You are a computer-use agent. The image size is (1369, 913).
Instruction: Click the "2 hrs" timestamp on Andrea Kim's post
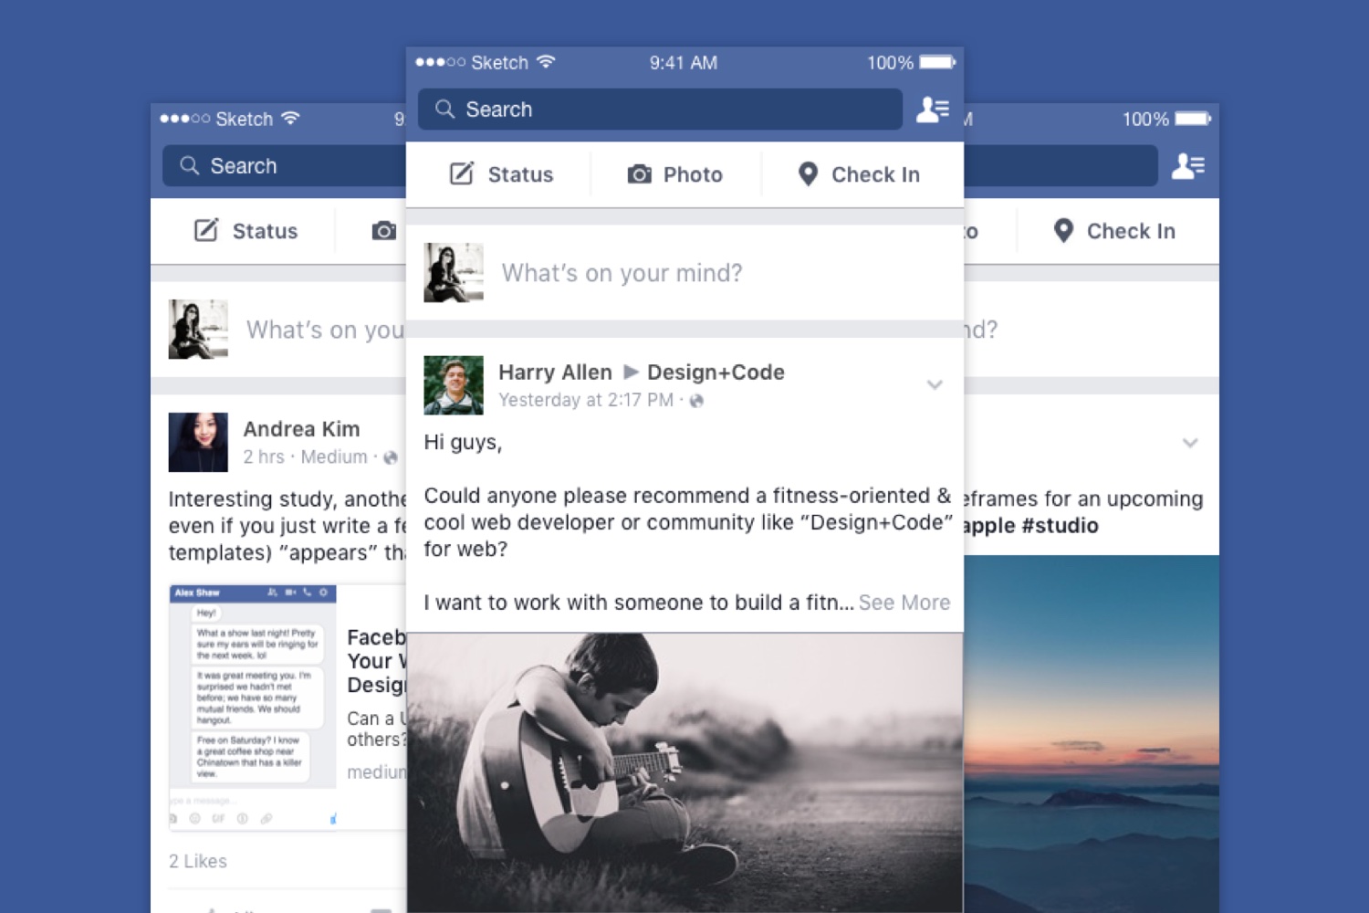pyautogui.click(x=264, y=456)
